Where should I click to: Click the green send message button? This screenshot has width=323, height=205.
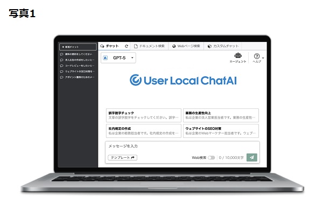pyautogui.click(x=252, y=158)
